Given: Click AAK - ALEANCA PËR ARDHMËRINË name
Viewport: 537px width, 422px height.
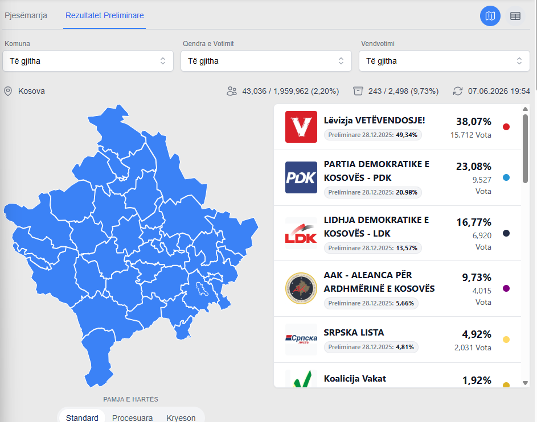Looking at the screenshot, I should (379, 282).
